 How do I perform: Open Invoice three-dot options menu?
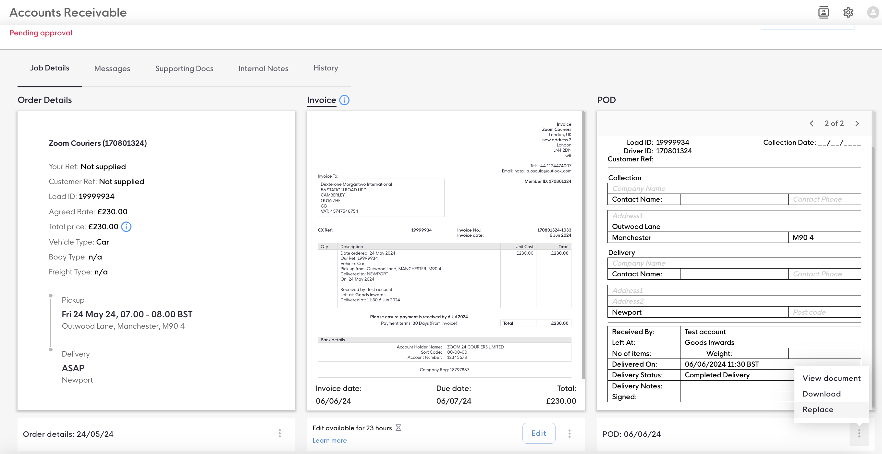click(x=570, y=434)
